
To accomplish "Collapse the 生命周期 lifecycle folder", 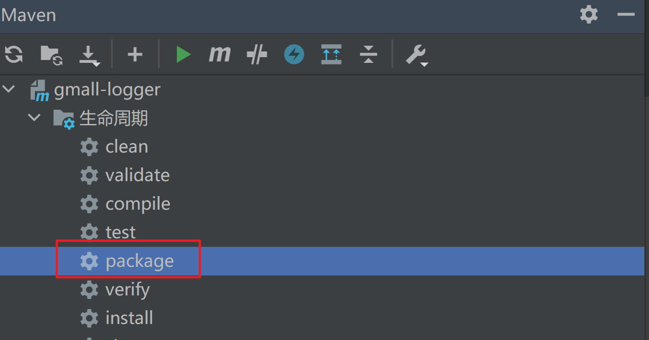I will [34, 118].
